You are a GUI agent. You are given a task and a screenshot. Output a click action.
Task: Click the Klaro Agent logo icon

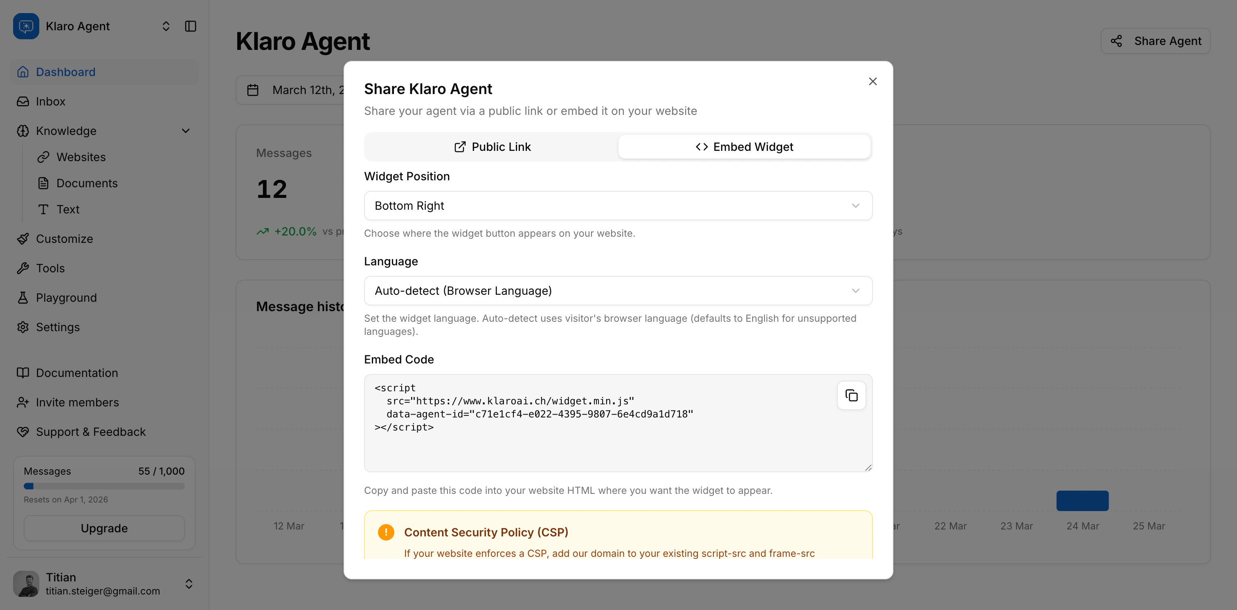(26, 26)
